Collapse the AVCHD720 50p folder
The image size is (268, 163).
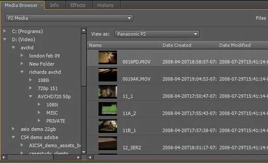click(30, 96)
